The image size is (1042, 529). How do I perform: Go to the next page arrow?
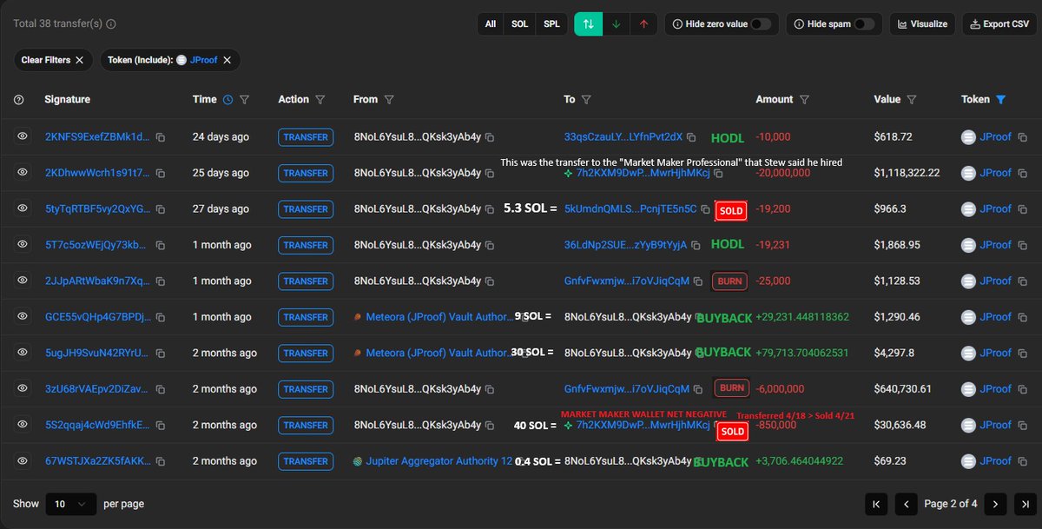995,504
